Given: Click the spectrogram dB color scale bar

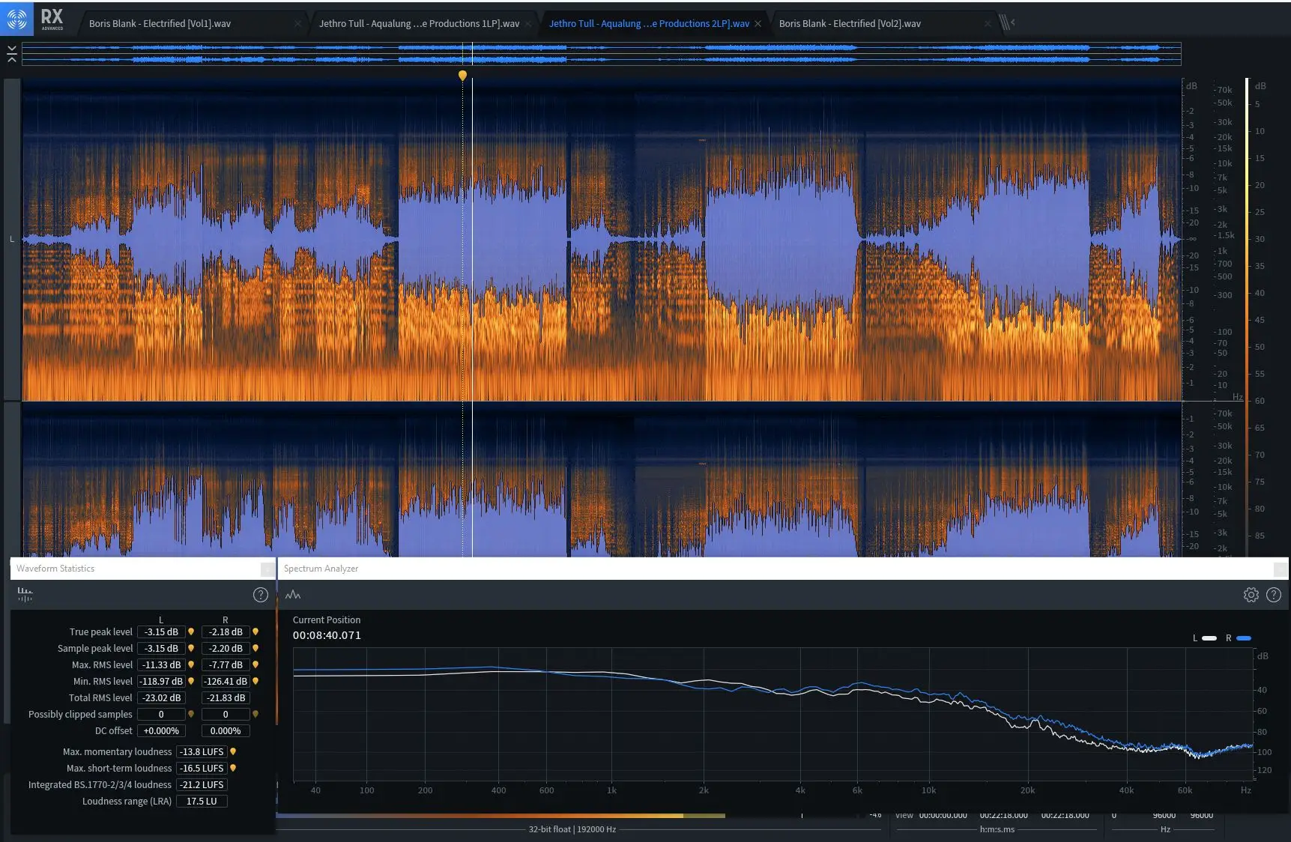Looking at the screenshot, I should 1248,317.
